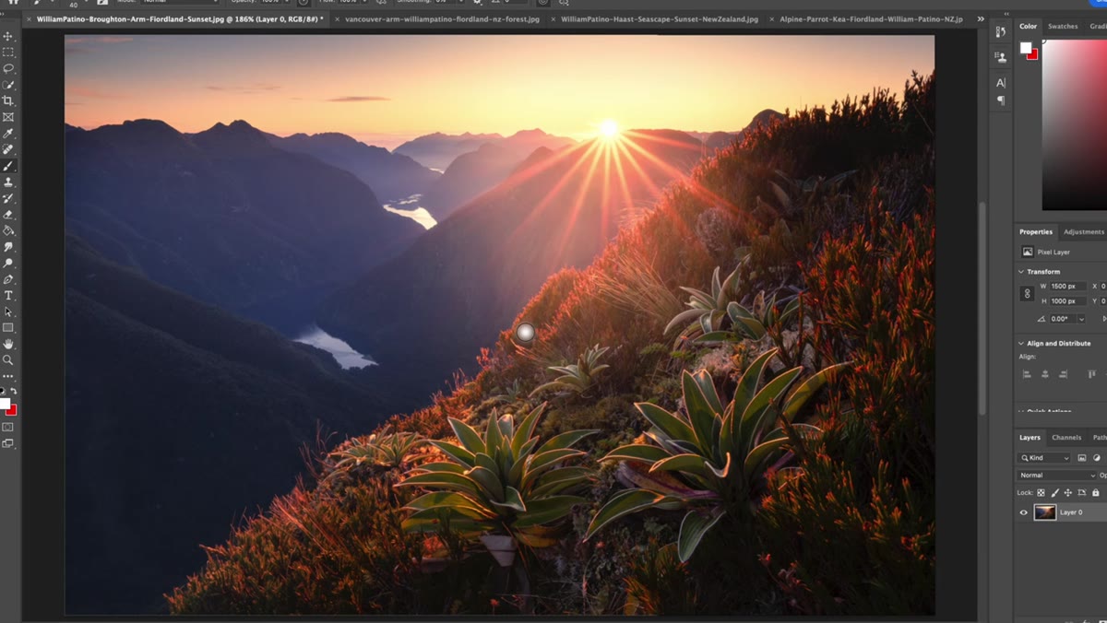Select the Brush tool in toolbar
Screen dimensions: 1107x623
[8, 166]
